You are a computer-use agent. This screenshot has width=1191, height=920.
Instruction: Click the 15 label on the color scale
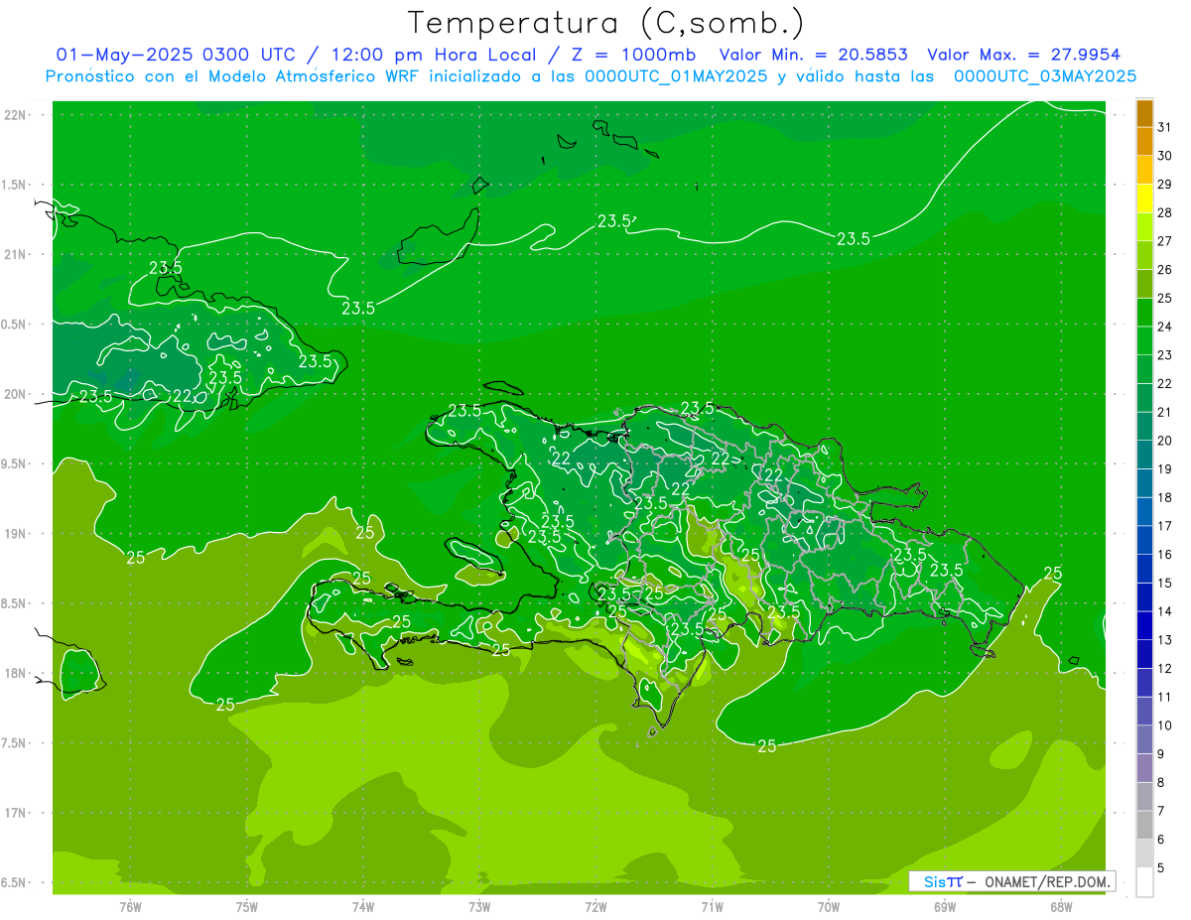[1164, 583]
